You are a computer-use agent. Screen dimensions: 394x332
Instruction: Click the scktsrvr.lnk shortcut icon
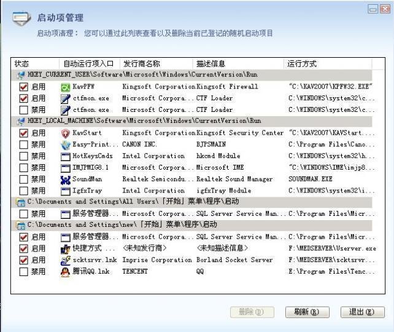pyautogui.click(x=65, y=261)
